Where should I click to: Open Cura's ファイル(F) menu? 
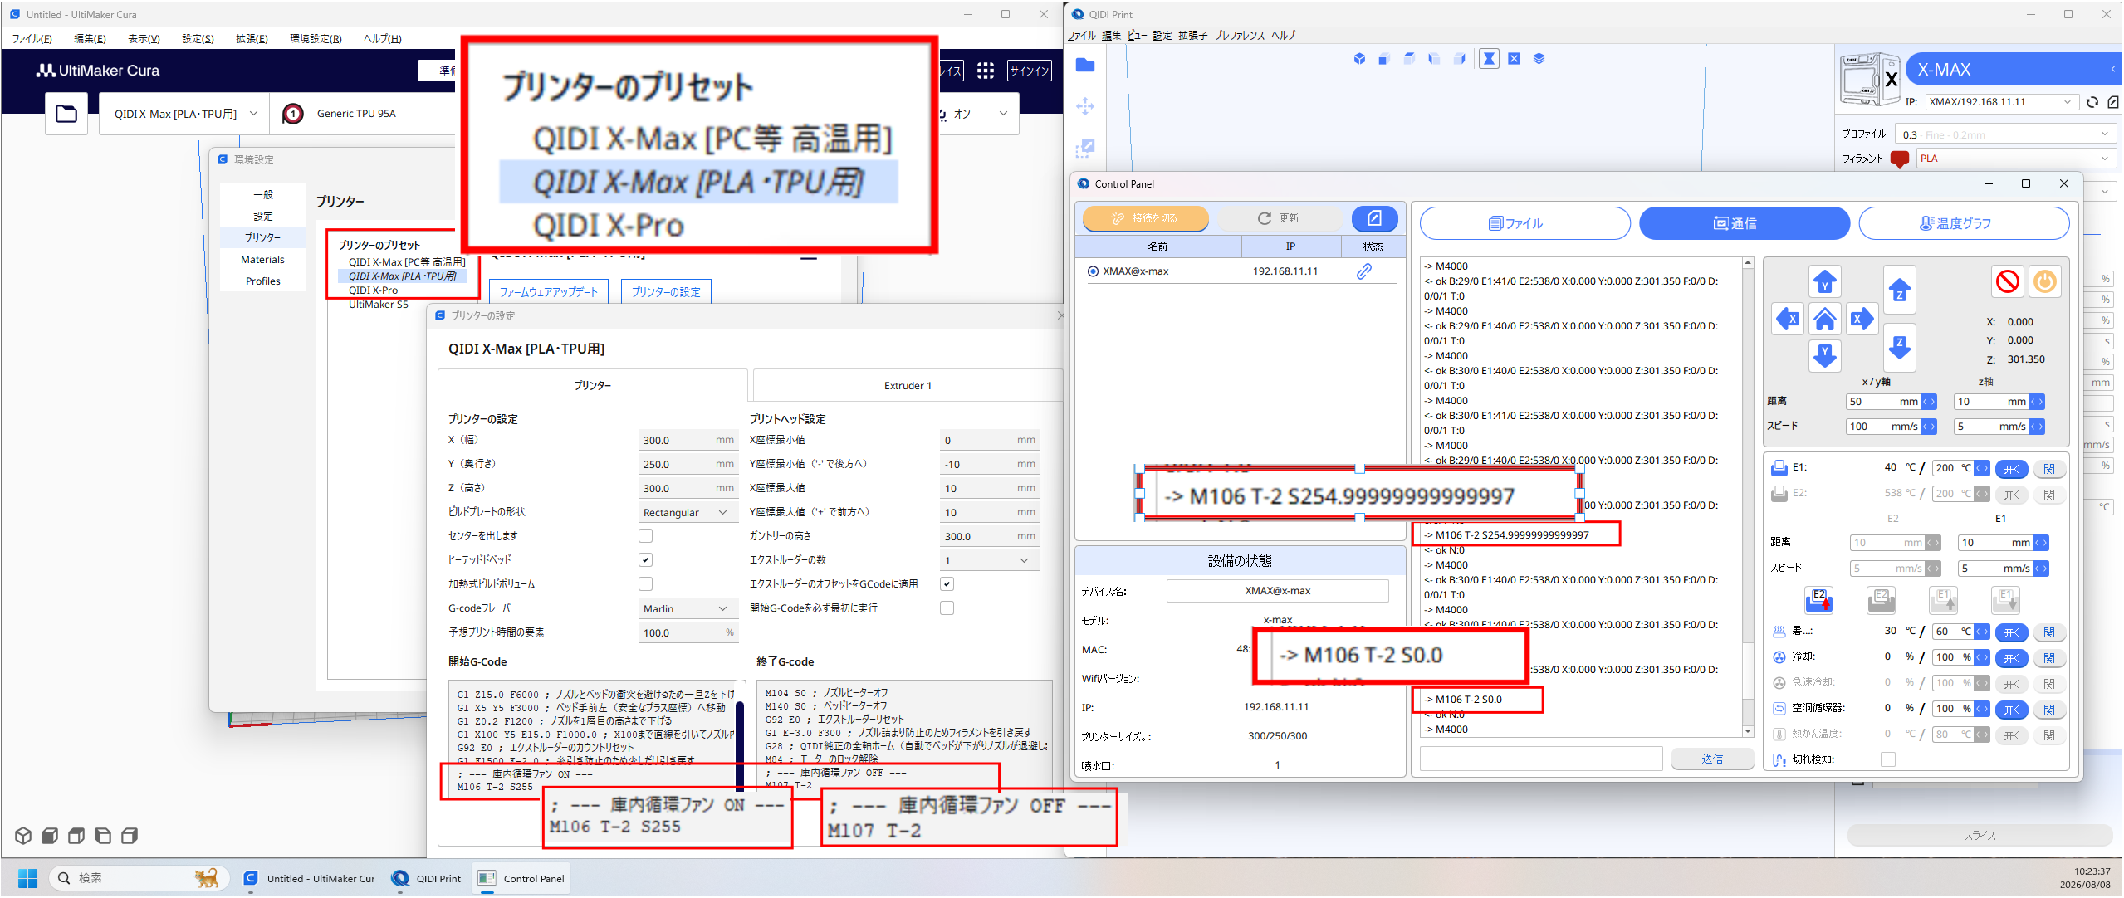[32, 39]
